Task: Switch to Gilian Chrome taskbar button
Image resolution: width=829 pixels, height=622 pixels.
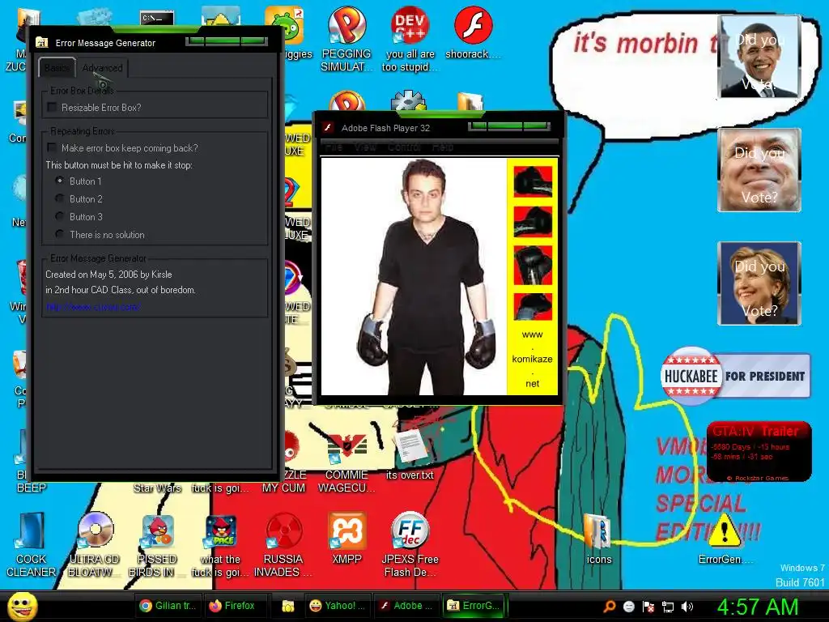Action: (168, 606)
